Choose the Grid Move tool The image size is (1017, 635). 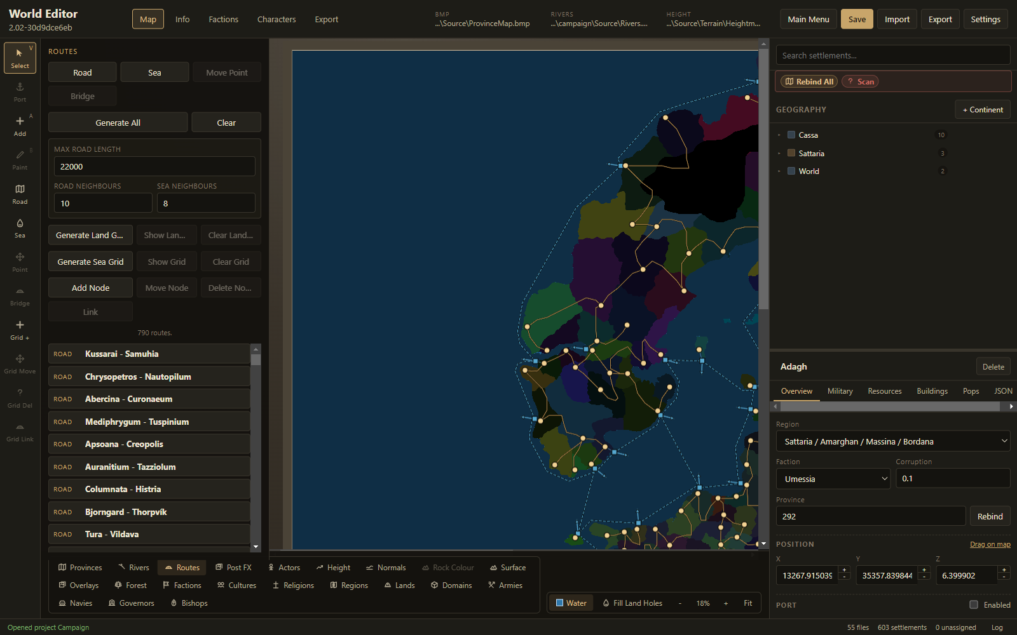20,364
